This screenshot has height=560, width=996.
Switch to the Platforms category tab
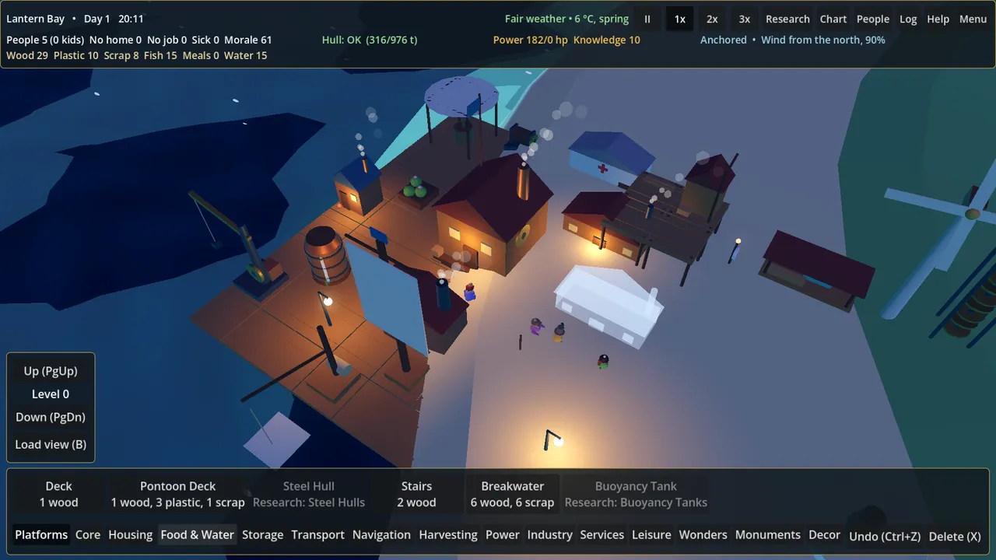point(41,534)
